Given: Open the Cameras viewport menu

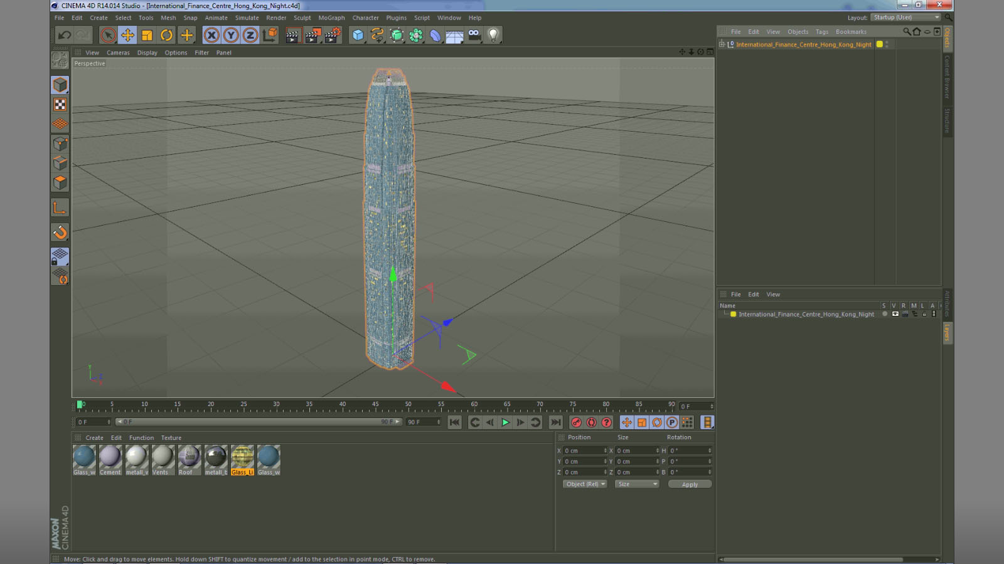Looking at the screenshot, I should 118,53.
